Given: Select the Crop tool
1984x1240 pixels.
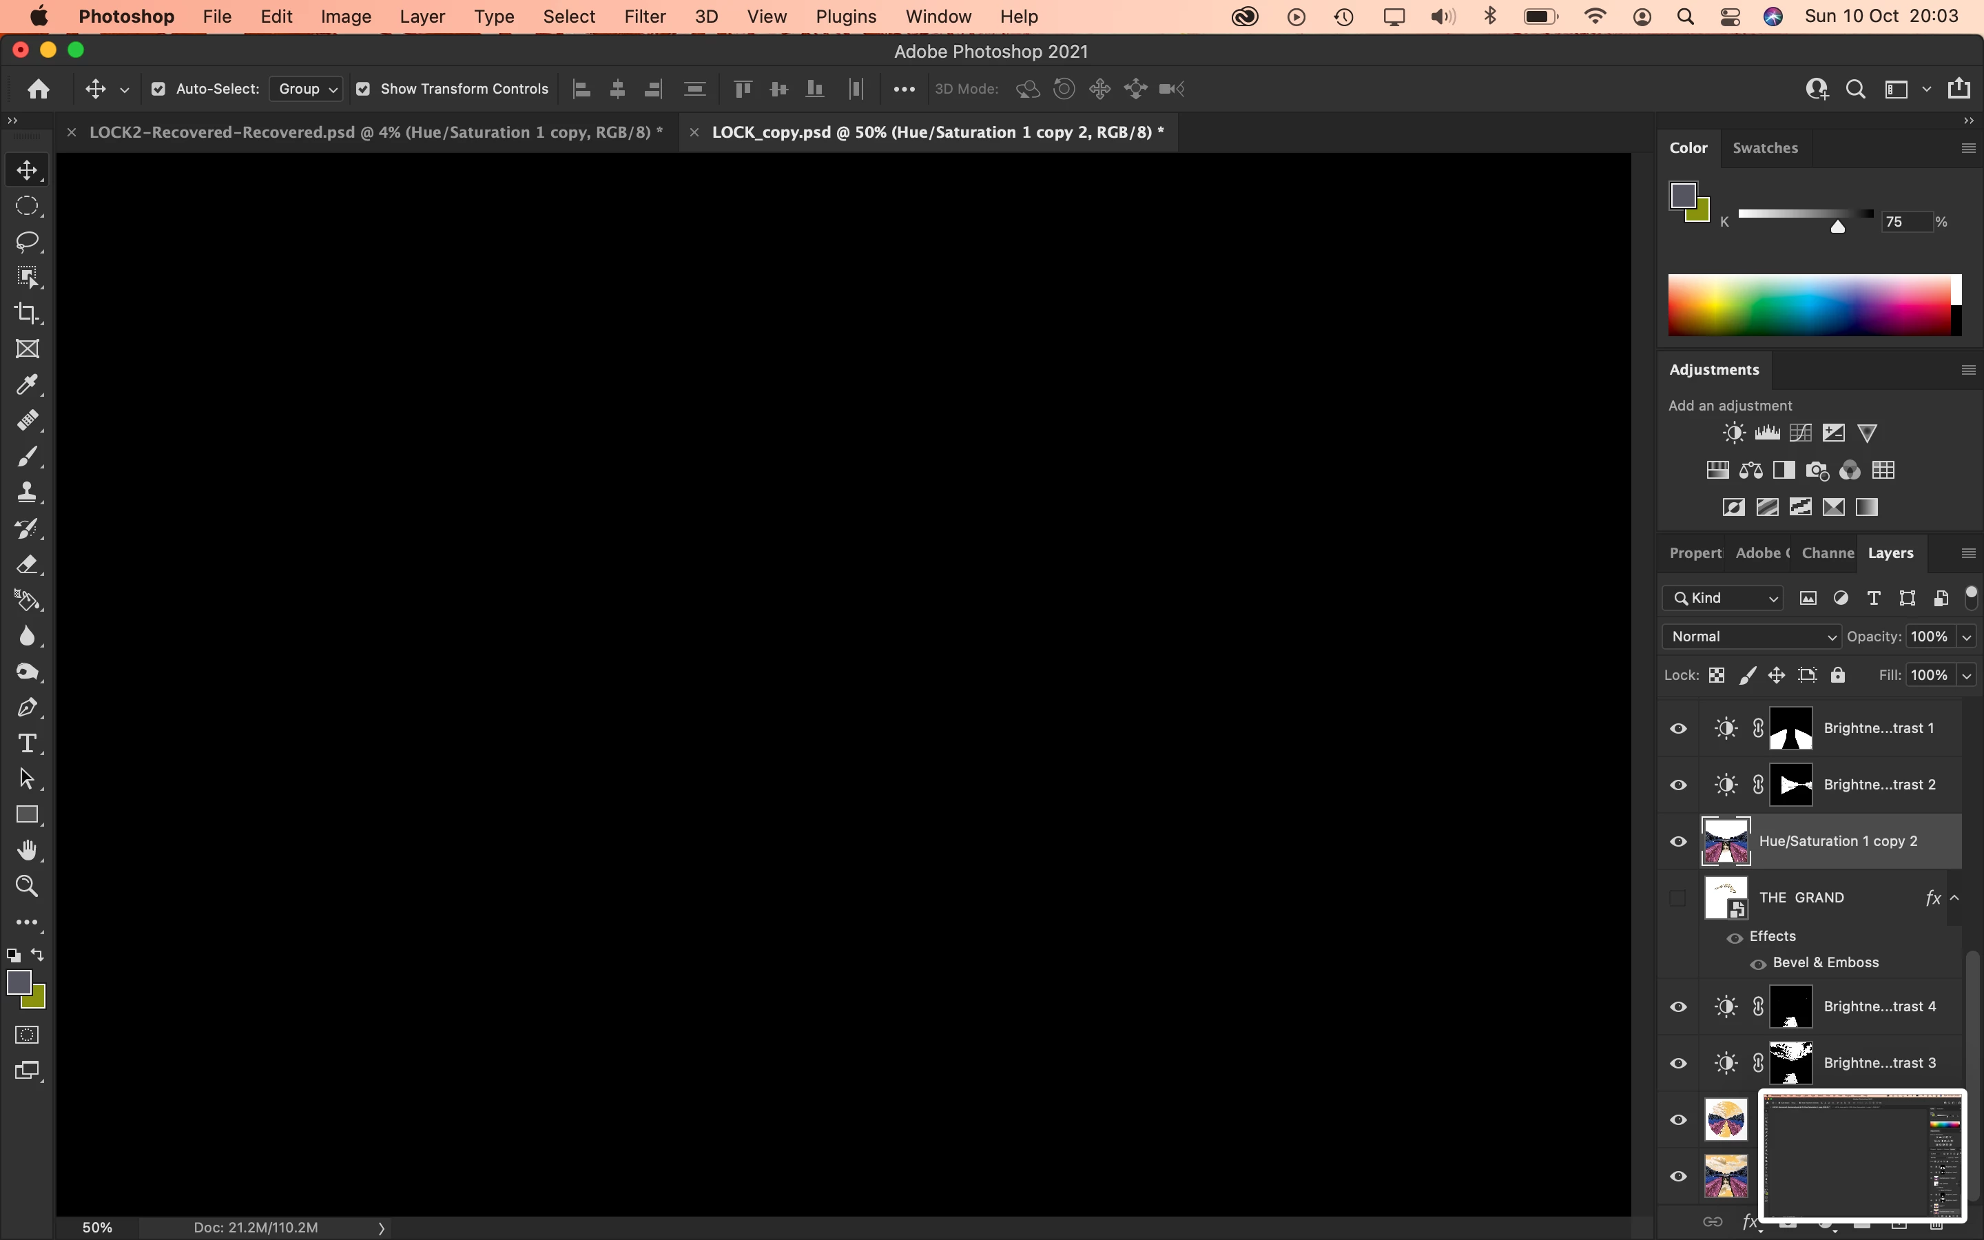Looking at the screenshot, I should pos(27,313).
